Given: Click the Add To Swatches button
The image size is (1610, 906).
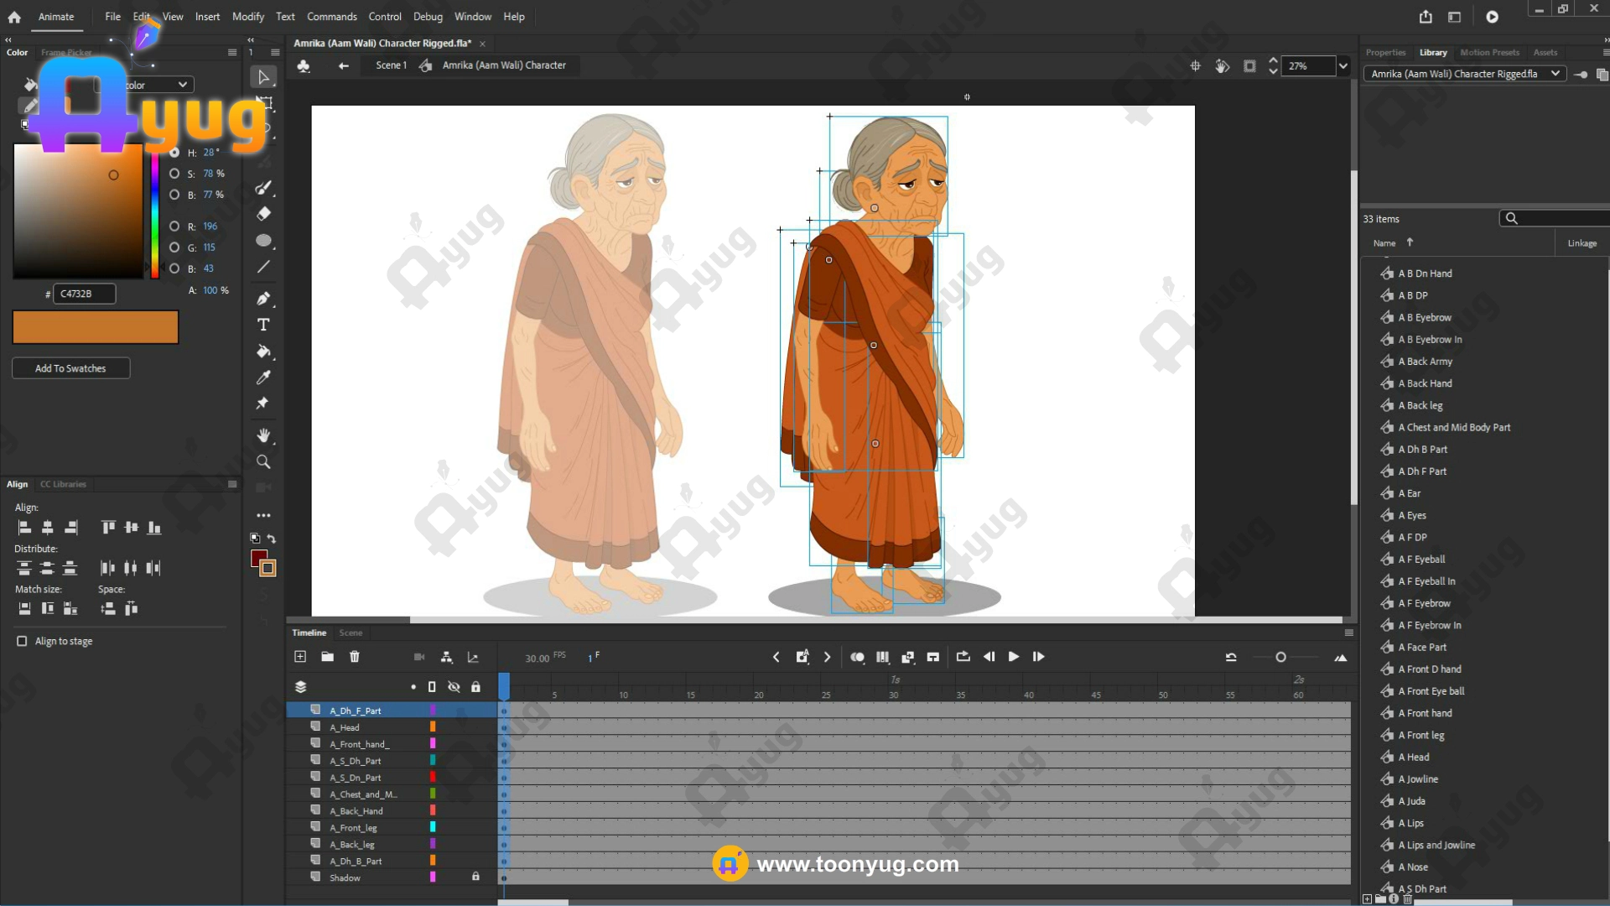Looking at the screenshot, I should (70, 368).
